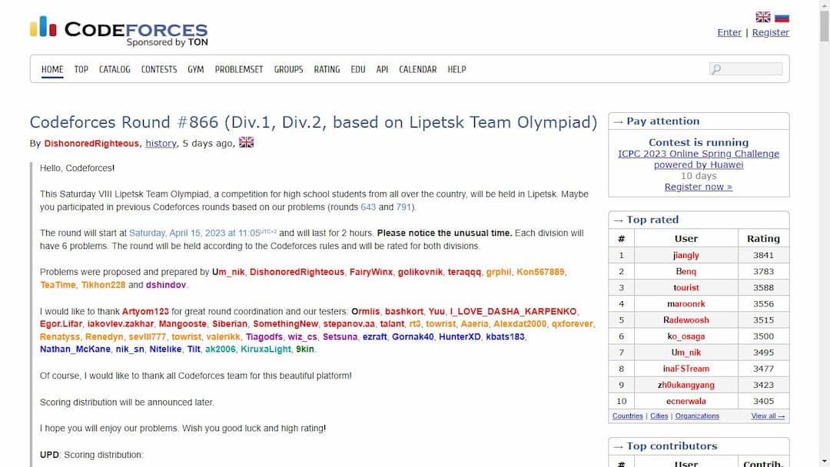Click the flag icon next to the post date
The height and width of the screenshot is (467, 830).
click(x=246, y=142)
